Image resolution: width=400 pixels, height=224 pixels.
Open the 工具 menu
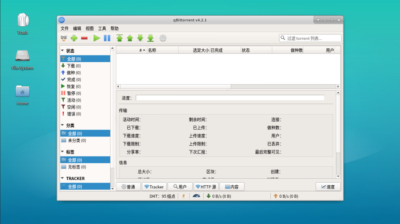point(102,28)
